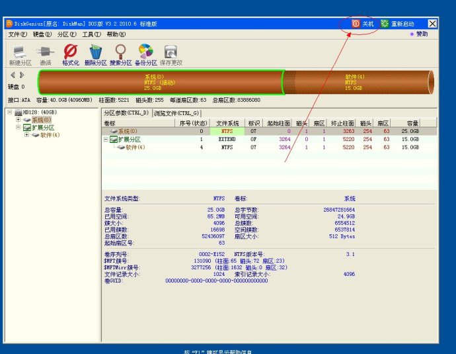The image size is (456, 354).
Task: Go to next disk with right arrow
Action: (x=22, y=75)
